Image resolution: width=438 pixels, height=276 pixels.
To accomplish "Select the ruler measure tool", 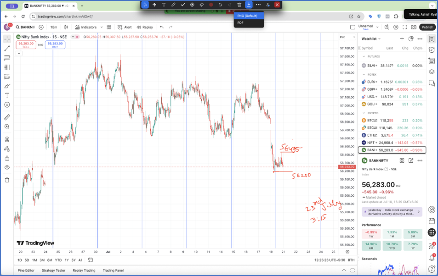I will [7, 117].
